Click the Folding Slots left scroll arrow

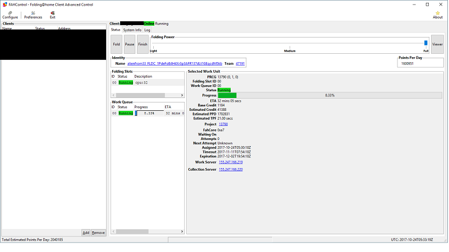click(x=114, y=95)
